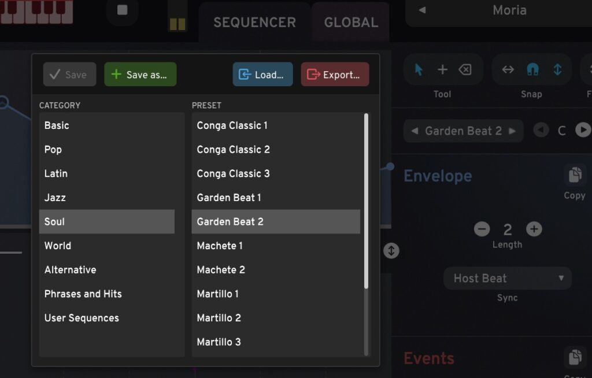Select the eraser delete tool

point(465,70)
